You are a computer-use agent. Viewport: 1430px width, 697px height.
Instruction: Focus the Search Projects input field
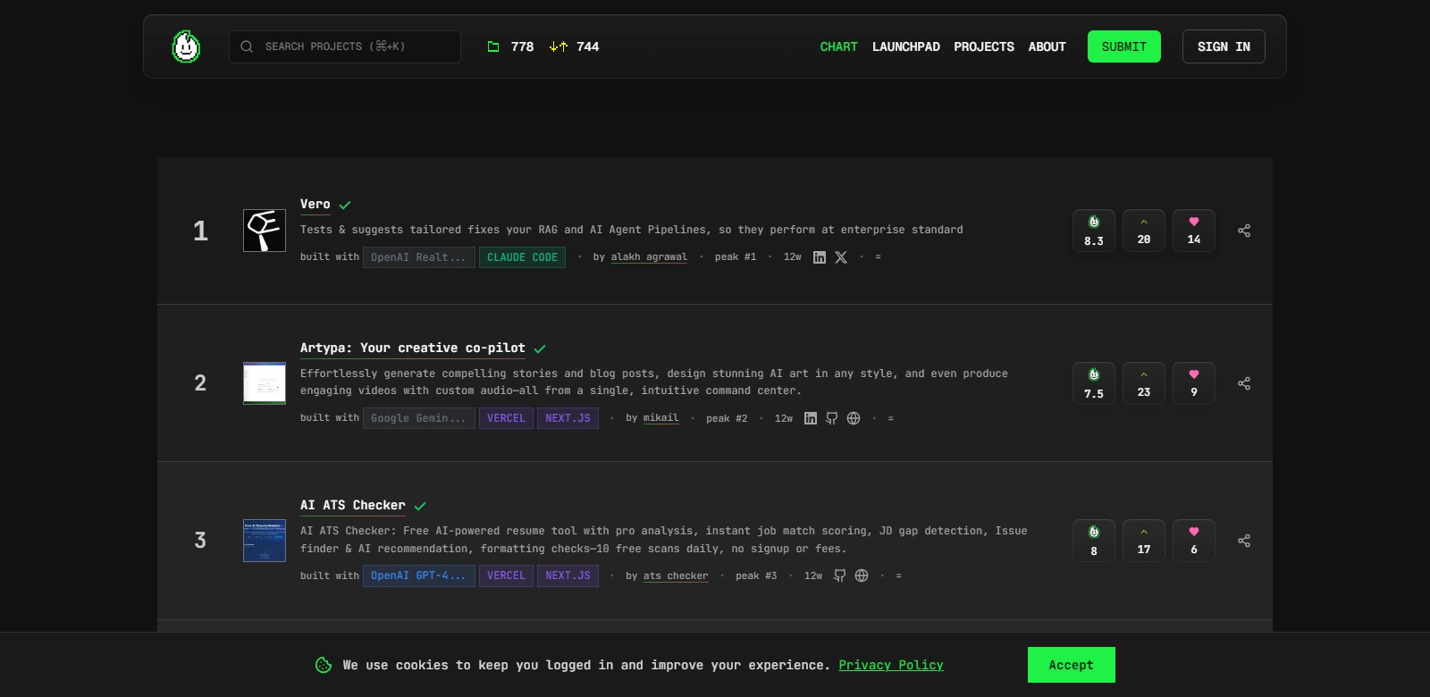(345, 46)
